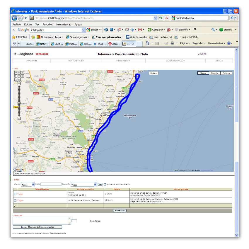Open Favoritos star in the favorites bar

pyautogui.click(x=19, y=37)
